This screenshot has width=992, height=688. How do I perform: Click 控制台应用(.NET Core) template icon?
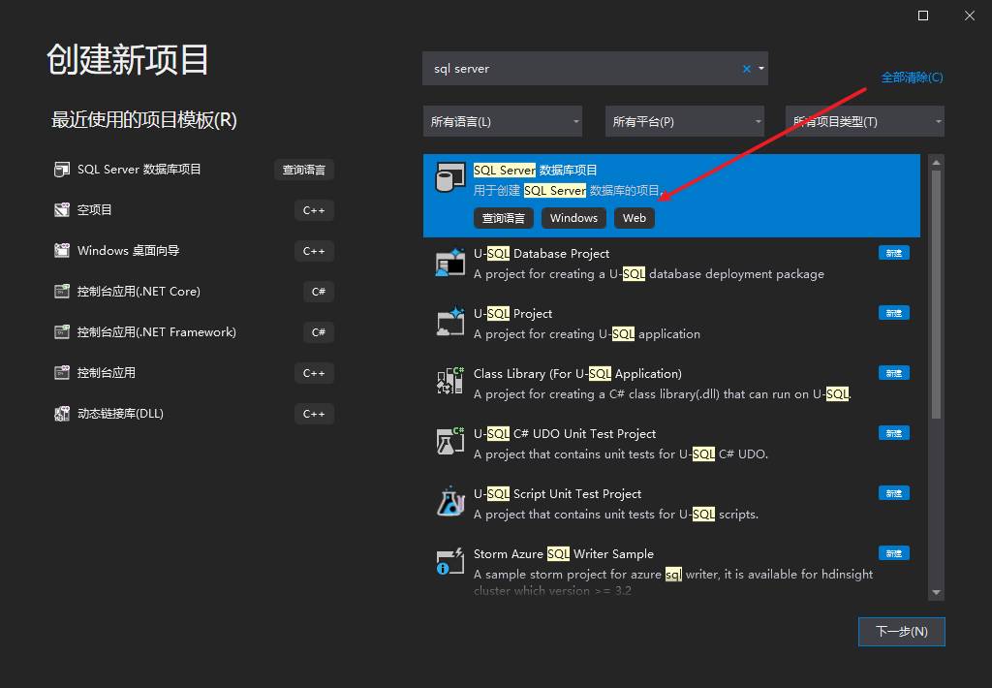pos(61,291)
